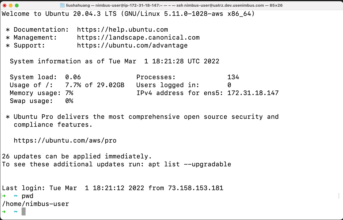
Task: Click the tilde next to pwd command
Action: pyautogui.click(x=16, y=196)
